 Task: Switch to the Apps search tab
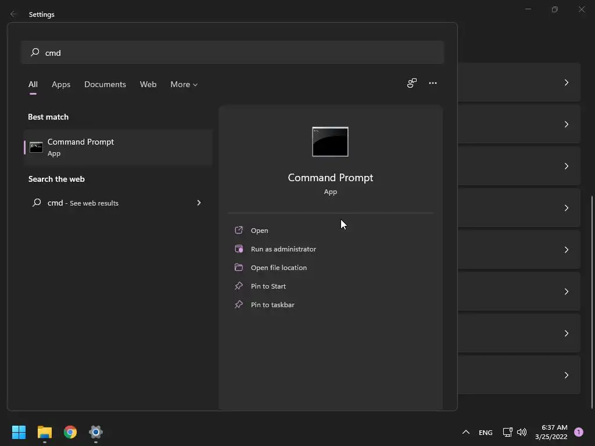(x=61, y=84)
